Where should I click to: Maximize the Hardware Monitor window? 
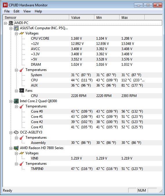pyautogui.click(x=148, y=5)
